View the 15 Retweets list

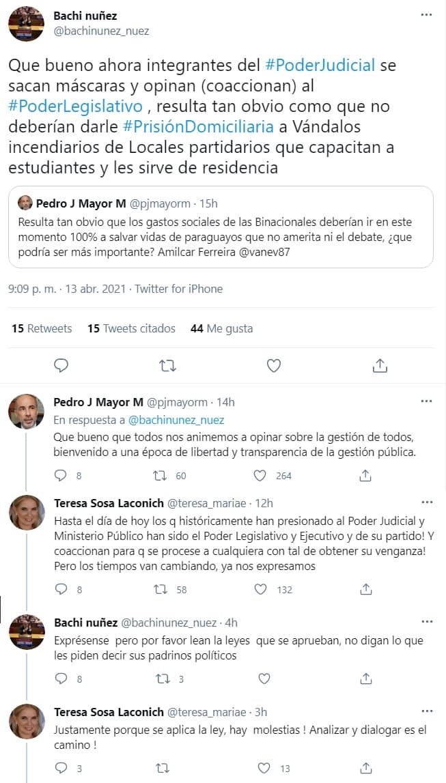(x=42, y=328)
